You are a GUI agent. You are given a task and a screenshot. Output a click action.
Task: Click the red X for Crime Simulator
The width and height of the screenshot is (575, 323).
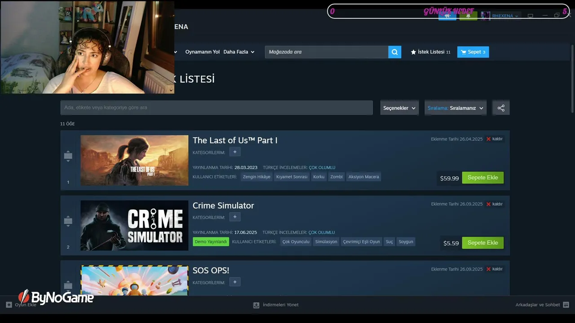tap(488, 204)
